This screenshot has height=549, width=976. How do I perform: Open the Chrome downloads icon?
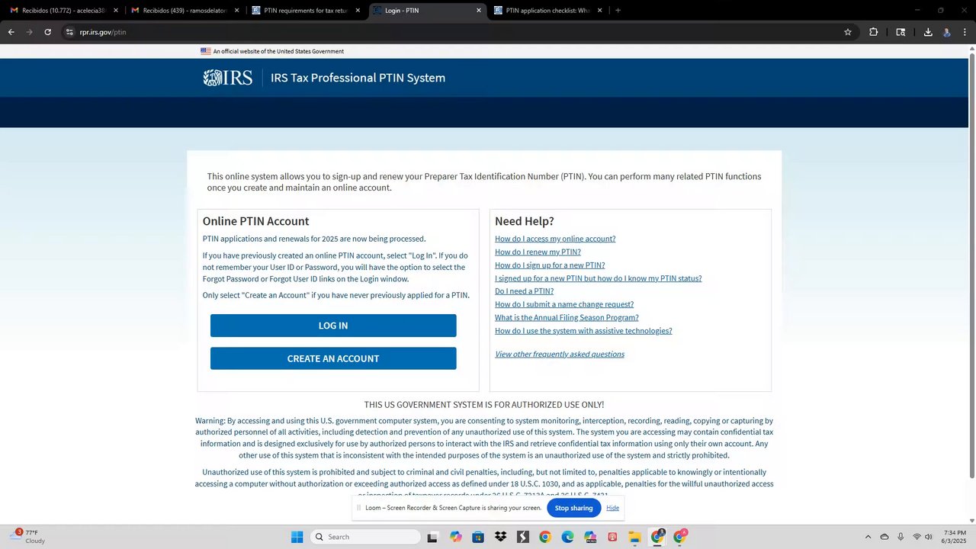928,32
